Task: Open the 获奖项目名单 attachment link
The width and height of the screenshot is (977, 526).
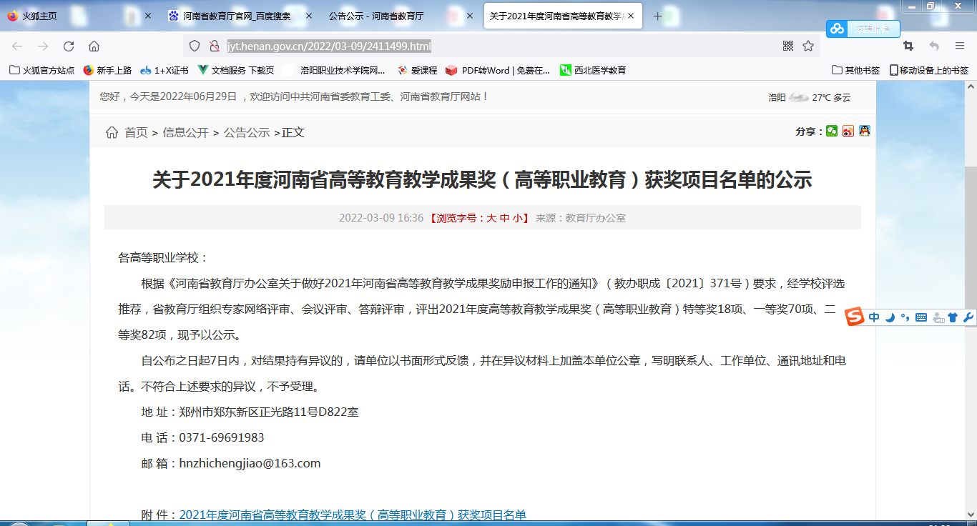Action: (352, 515)
